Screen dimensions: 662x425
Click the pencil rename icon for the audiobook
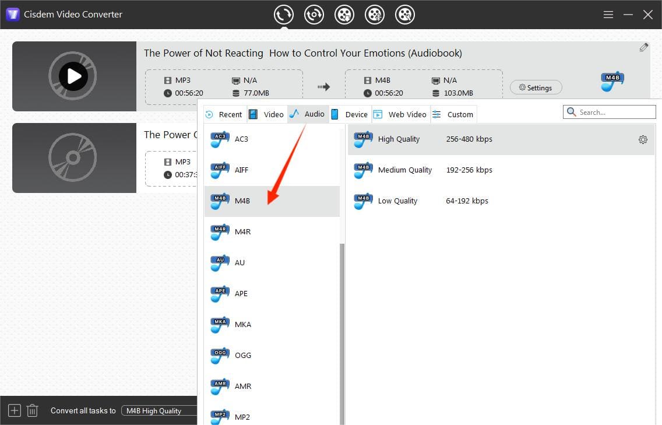click(644, 47)
